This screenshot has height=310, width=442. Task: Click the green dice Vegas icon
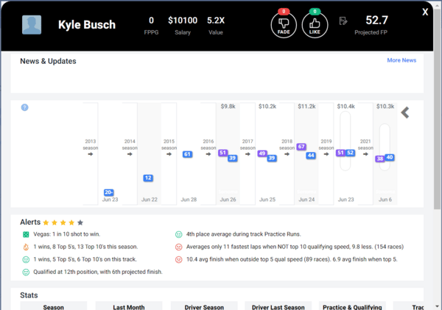[26, 234]
